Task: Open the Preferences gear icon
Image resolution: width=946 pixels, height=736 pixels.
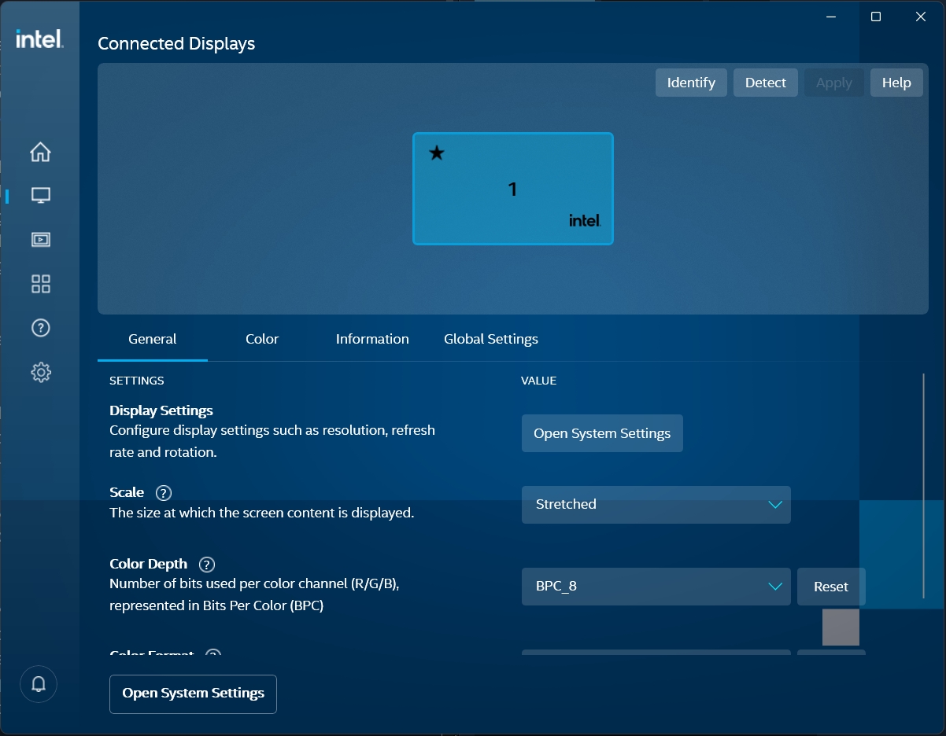Action: [40, 372]
